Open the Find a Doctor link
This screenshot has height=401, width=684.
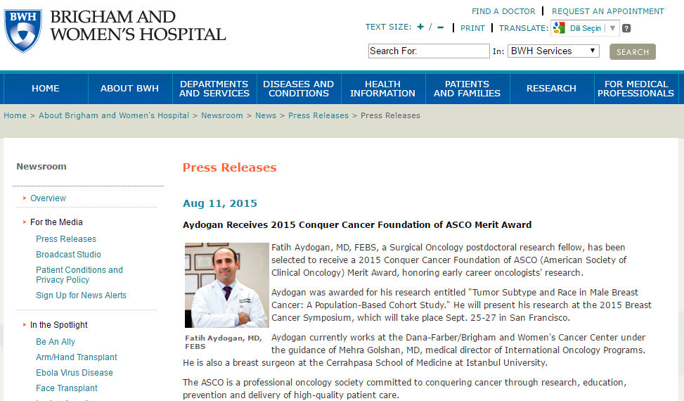(x=503, y=11)
